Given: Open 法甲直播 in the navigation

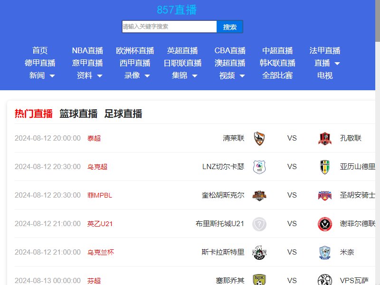Looking at the screenshot, I should pos(325,50).
